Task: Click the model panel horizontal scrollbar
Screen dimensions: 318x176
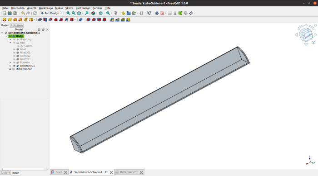Action: 25,169
